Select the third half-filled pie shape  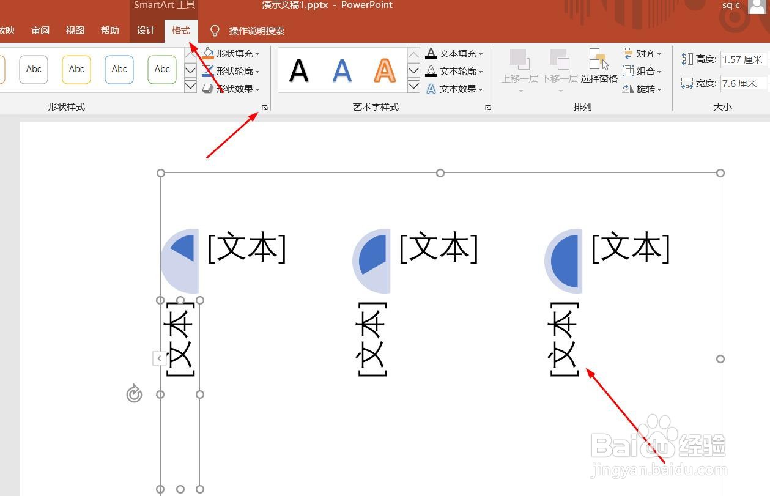[x=564, y=261]
